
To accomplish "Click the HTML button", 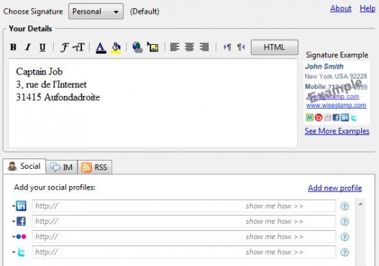I will [x=274, y=47].
